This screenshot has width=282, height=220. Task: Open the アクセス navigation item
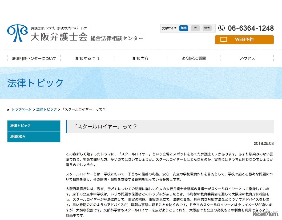247,58
